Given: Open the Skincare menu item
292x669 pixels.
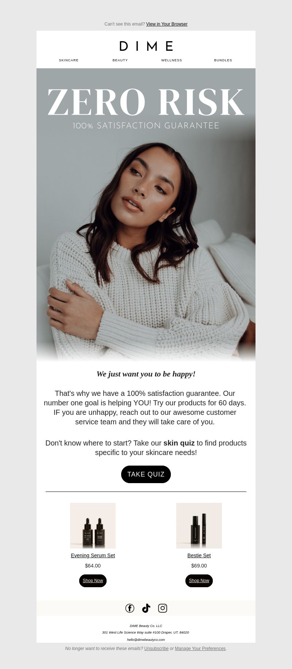Looking at the screenshot, I should (x=69, y=60).
